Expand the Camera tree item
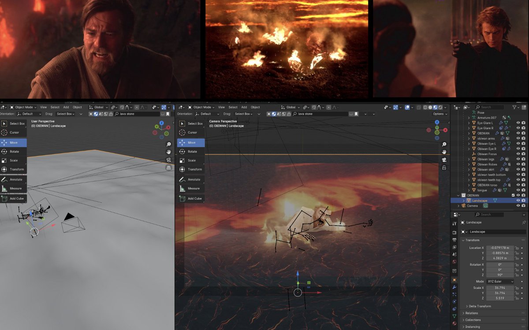529x330 pixels. [458, 205]
